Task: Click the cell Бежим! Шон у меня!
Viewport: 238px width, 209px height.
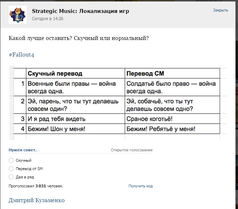Action: [76, 129]
